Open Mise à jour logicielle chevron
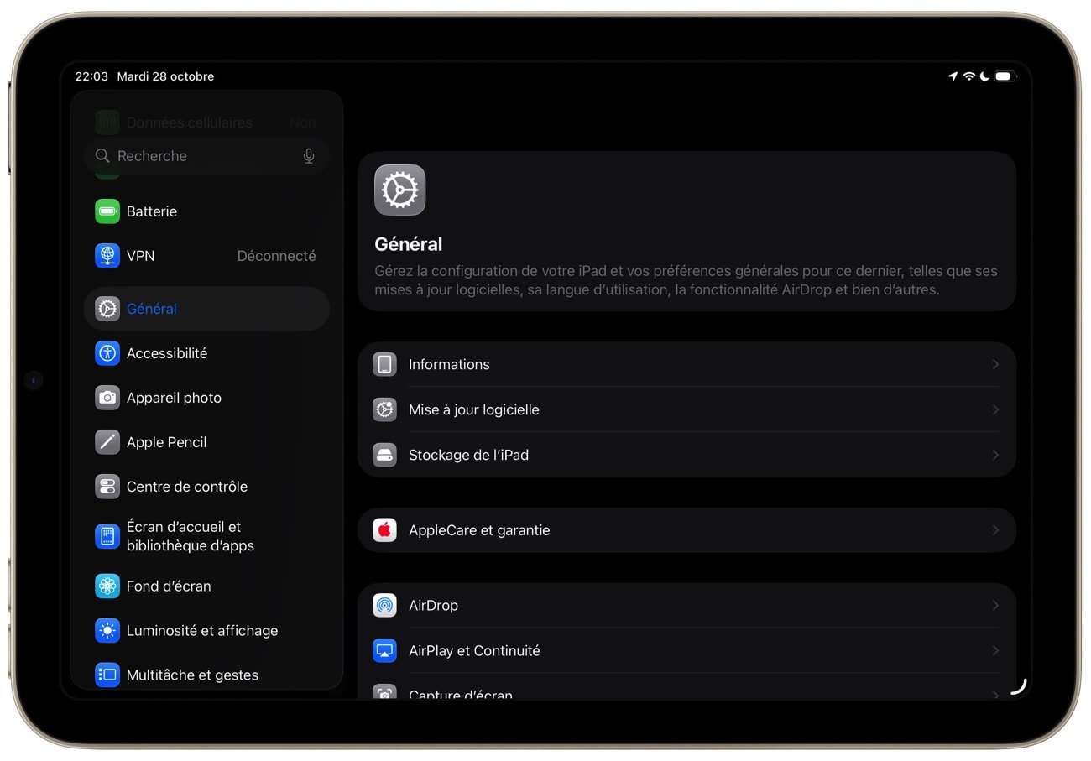Viewport: 1091px width, 761px height. [x=995, y=410]
